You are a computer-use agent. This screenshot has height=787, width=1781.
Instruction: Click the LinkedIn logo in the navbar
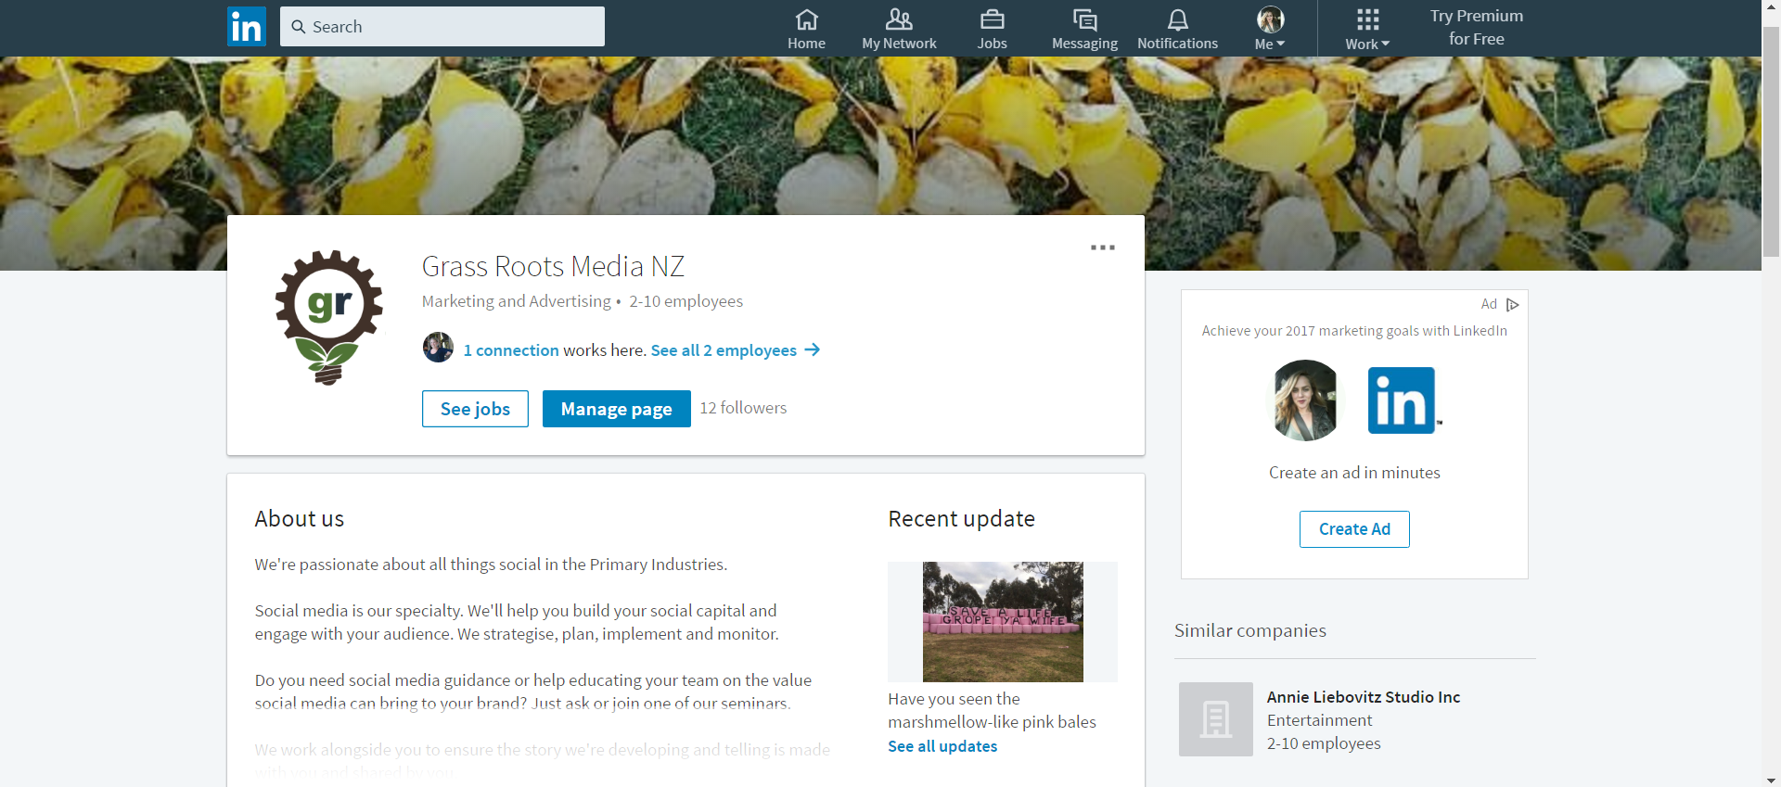coord(247,27)
